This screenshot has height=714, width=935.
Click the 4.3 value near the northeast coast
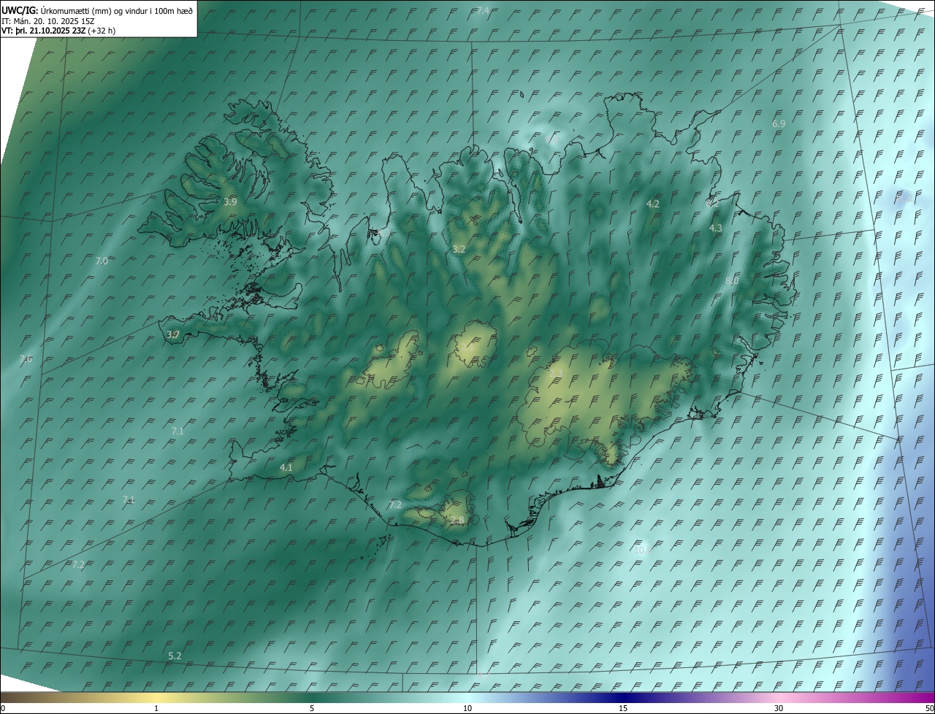click(716, 228)
